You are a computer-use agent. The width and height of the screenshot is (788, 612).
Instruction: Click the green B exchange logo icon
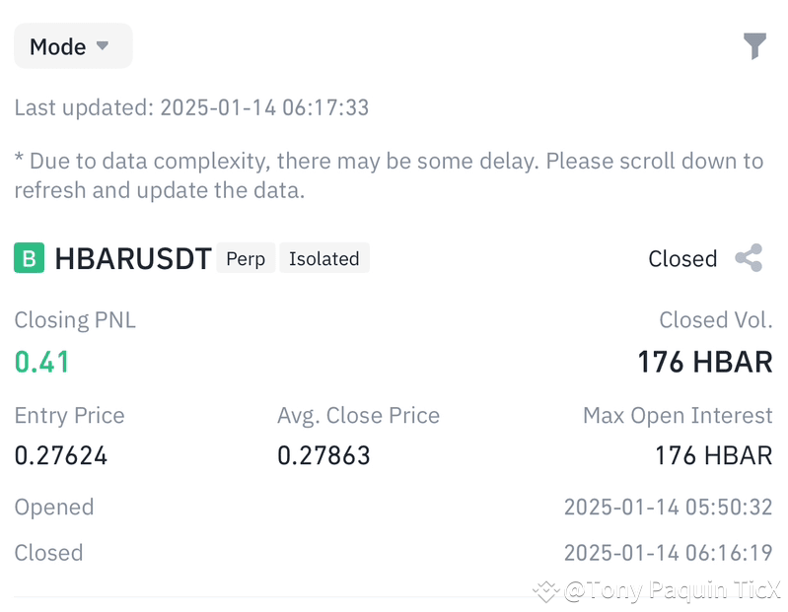click(x=30, y=258)
